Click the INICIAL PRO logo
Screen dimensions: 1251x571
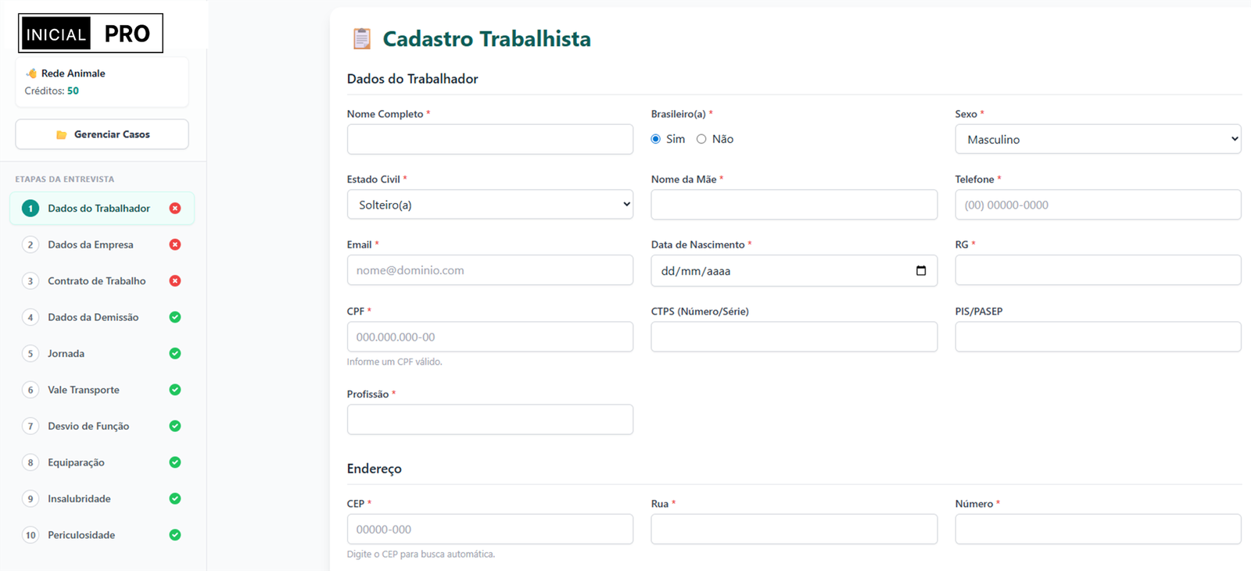pyautogui.click(x=91, y=34)
